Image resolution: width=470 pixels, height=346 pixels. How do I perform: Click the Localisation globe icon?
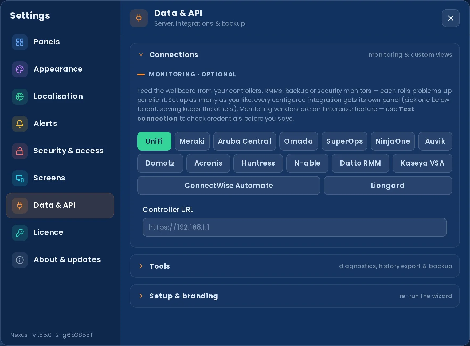pyautogui.click(x=20, y=96)
